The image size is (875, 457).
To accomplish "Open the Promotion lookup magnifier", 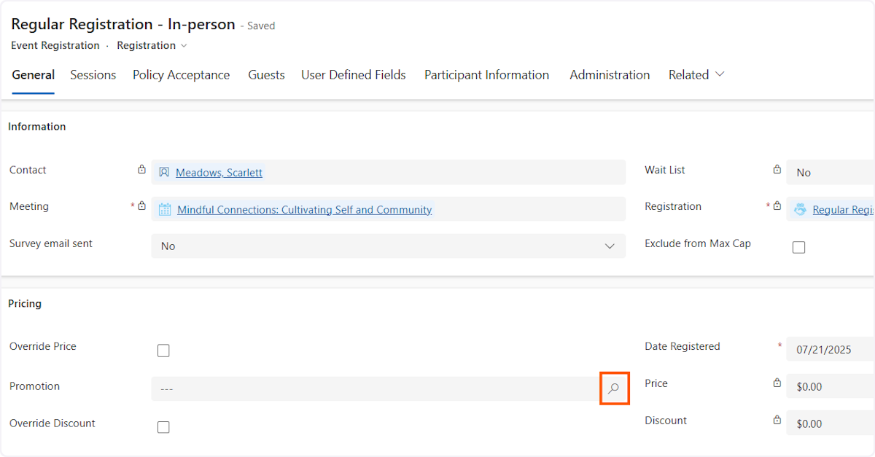I will [614, 388].
